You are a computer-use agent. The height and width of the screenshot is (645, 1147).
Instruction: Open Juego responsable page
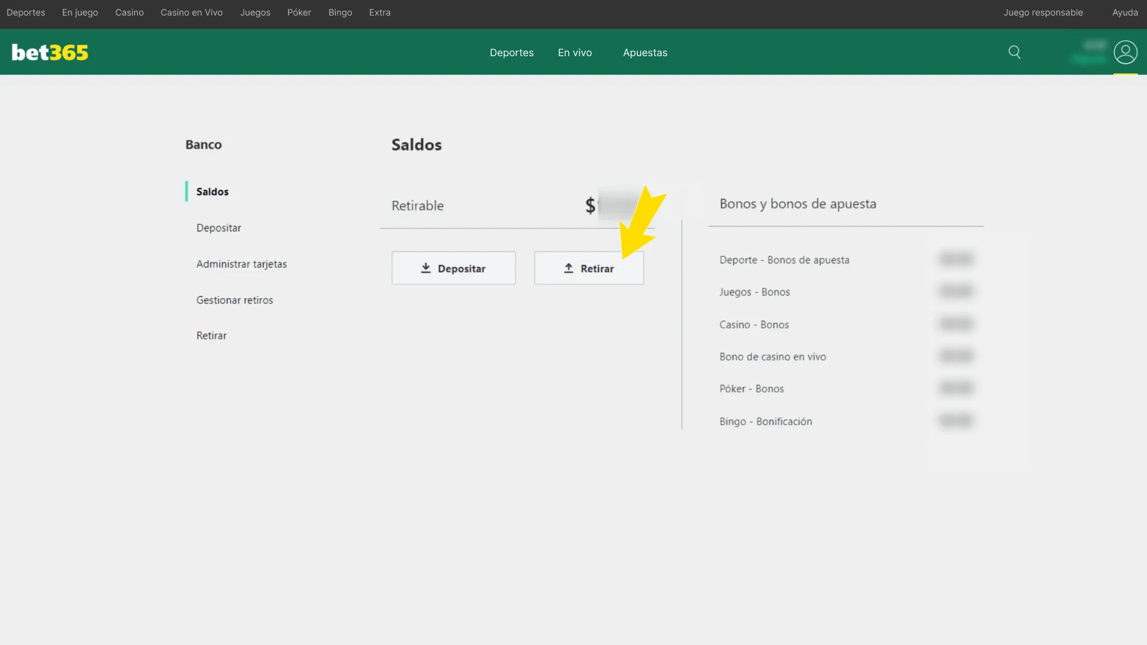tap(1044, 12)
